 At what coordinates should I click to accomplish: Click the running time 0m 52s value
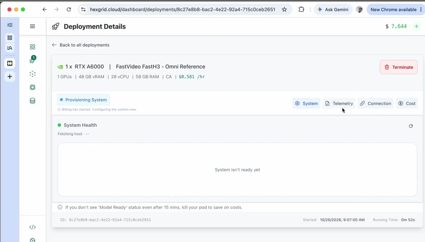(408, 220)
